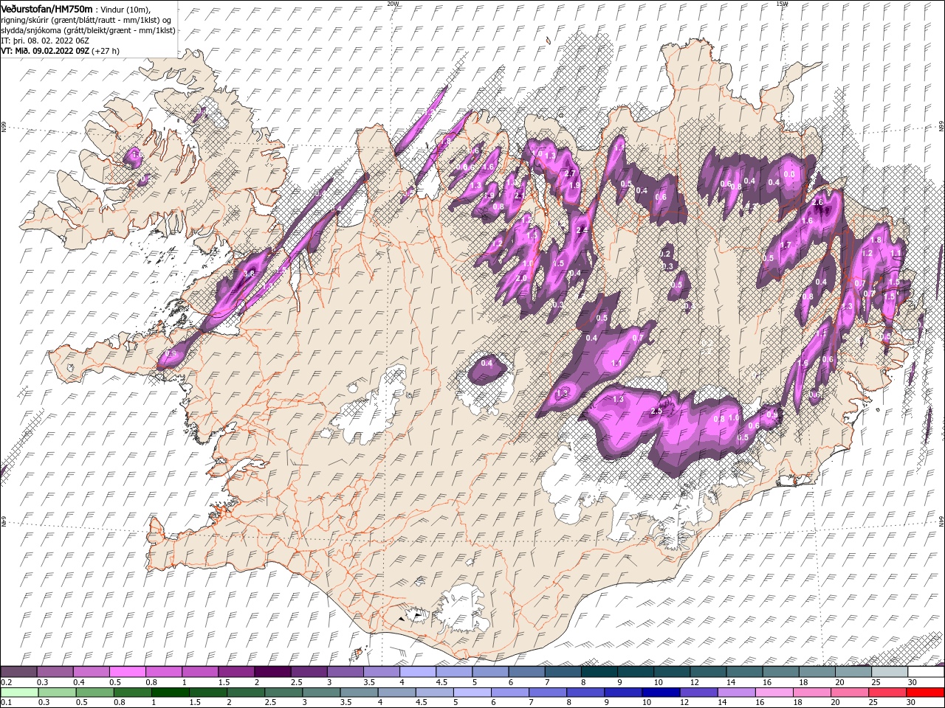Pick the 10 deep blue swatch in bottom legend row

pyautogui.click(x=659, y=693)
